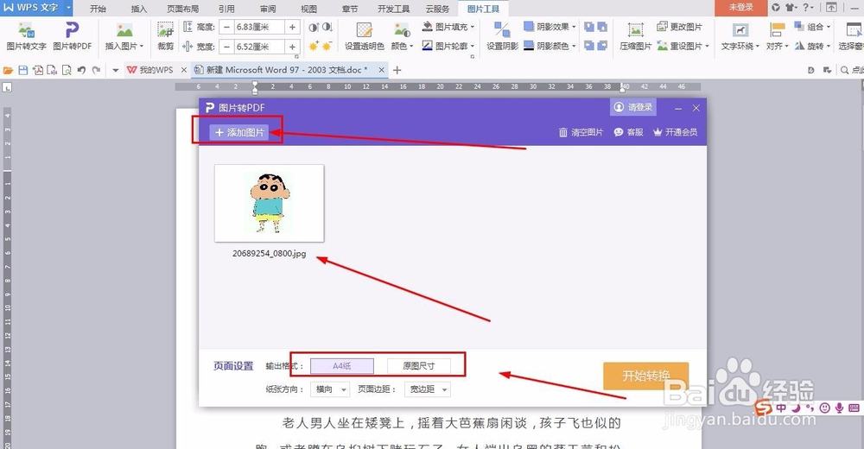Expand 阴影效果 dropdown
This screenshot has width=864, height=449.
point(574,27)
